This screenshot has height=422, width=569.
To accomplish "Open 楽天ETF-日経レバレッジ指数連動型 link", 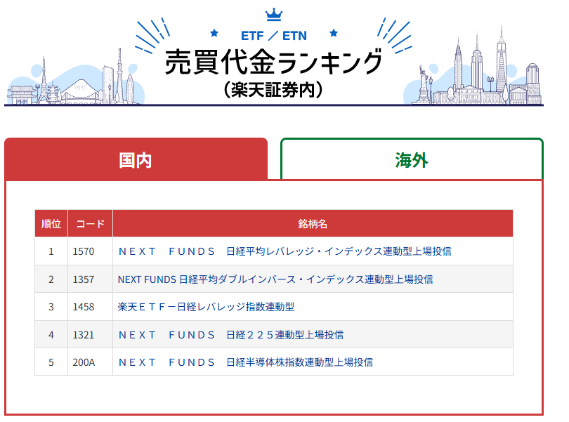I will 206,307.
